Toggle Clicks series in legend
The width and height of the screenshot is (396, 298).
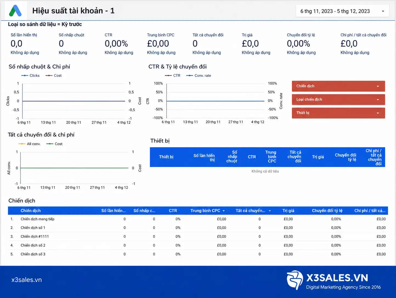coord(30,76)
